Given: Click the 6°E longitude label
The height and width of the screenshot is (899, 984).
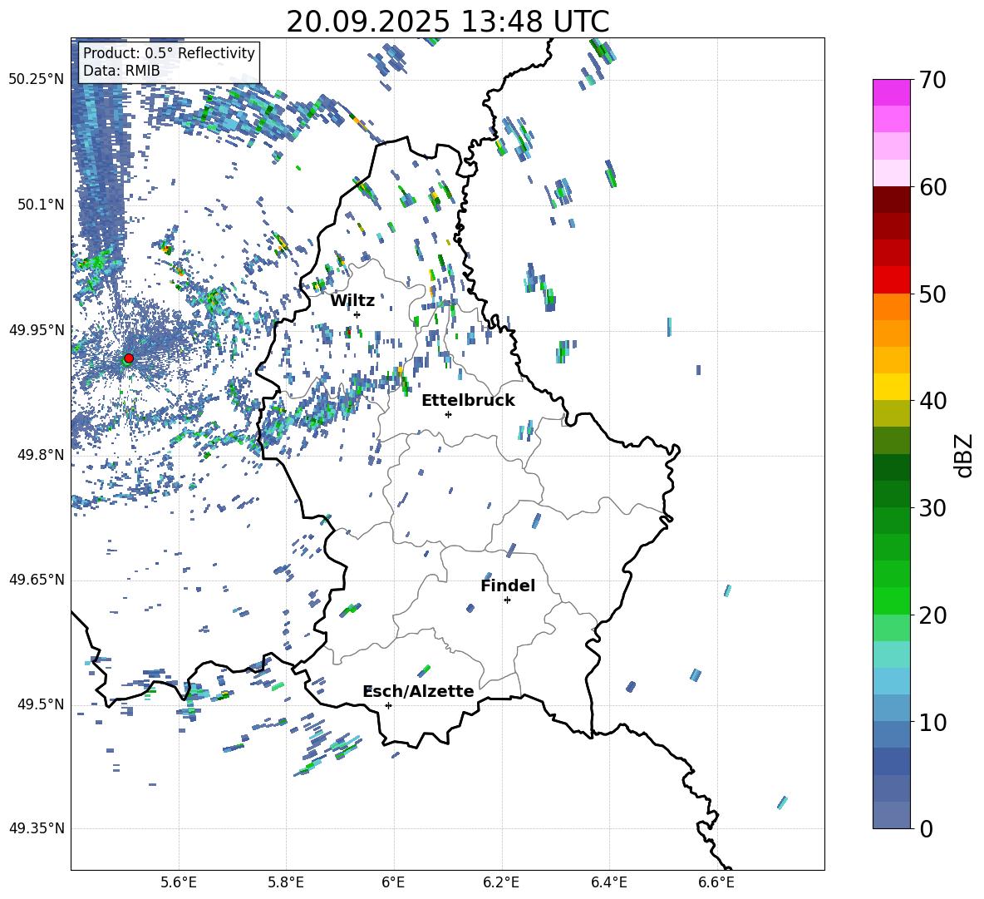Looking at the screenshot, I should pyautogui.click(x=393, y=882).
